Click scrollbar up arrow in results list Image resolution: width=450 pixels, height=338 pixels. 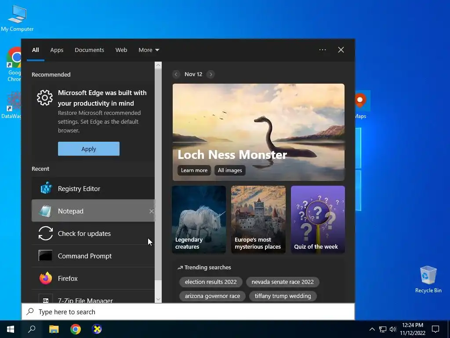click(158, 65)
